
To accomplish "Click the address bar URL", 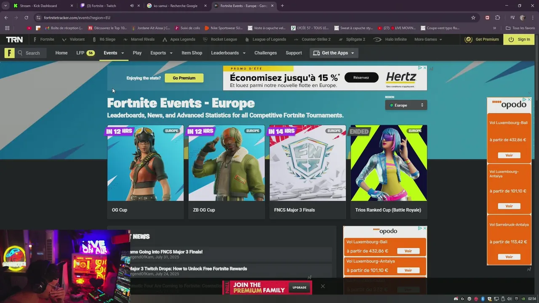I will 77,18.
